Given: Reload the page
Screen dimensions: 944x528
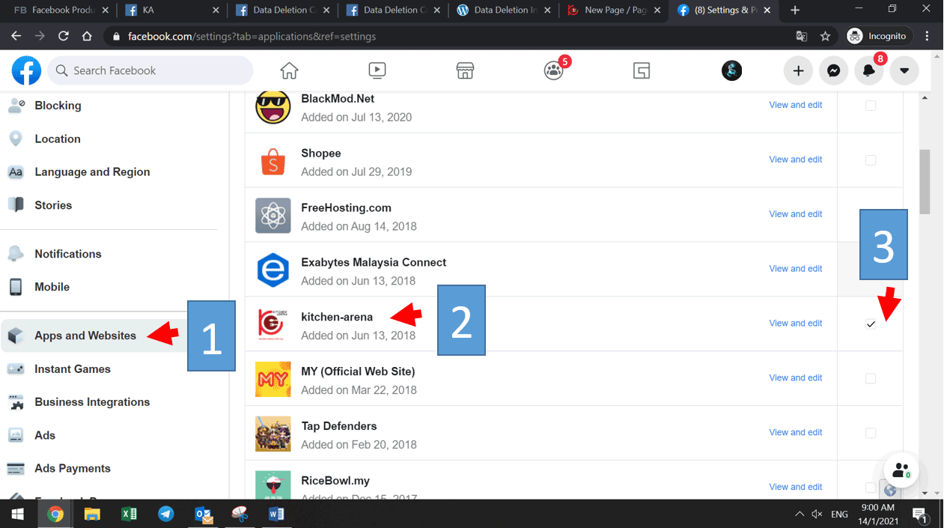Looking at the screenshot, I should tap(64, 36).
